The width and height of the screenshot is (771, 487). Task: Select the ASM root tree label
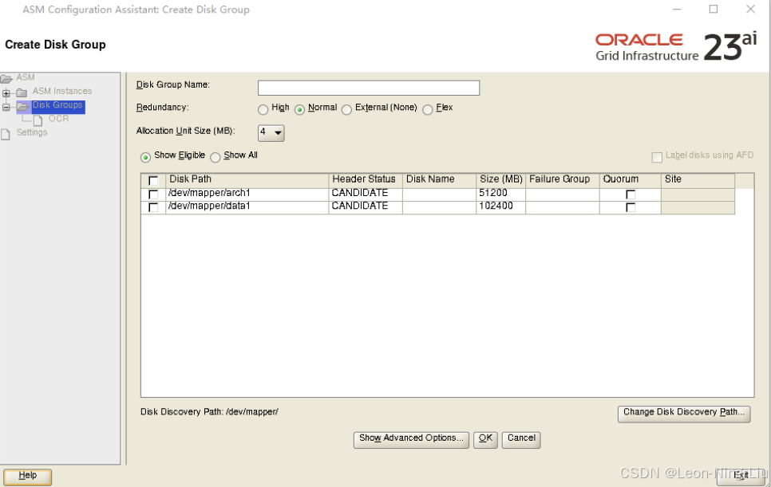26,77
